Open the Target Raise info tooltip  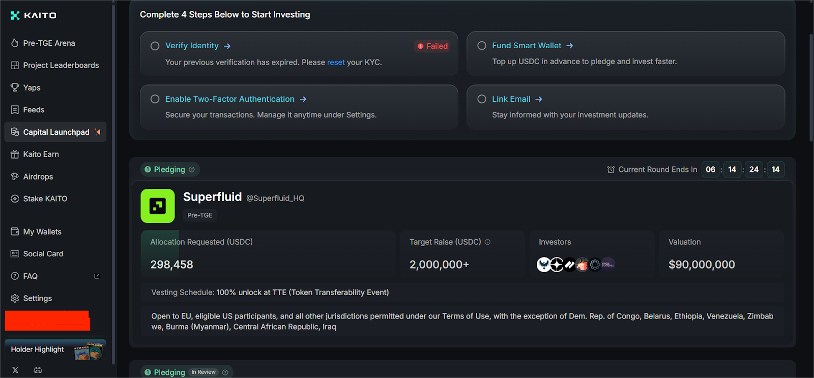[x=488, y=242]
